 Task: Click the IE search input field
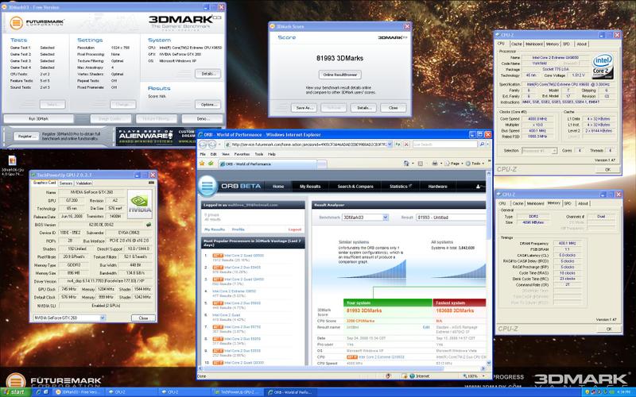(445, 145)
